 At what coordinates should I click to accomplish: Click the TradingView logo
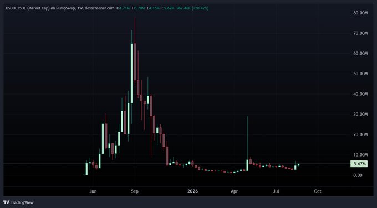coord(18,202)
